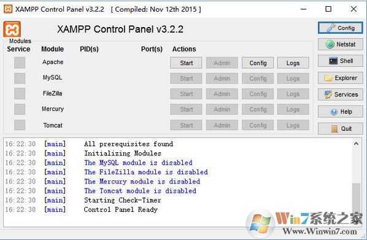Screen dimensions: 367x240
Task: Click log line 'The Tomcat module is disabled'
Action: pos(140,191)
